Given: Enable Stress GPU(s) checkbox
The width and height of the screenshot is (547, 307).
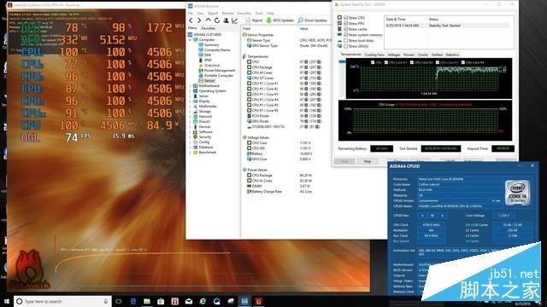Looking at the screenshot, I should (x=345, y=46).
